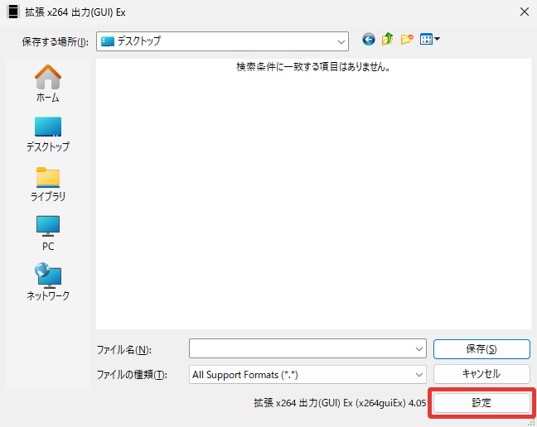Go up one folder level
The height and width of the screenshot is (427, 537).
(387, 39)
